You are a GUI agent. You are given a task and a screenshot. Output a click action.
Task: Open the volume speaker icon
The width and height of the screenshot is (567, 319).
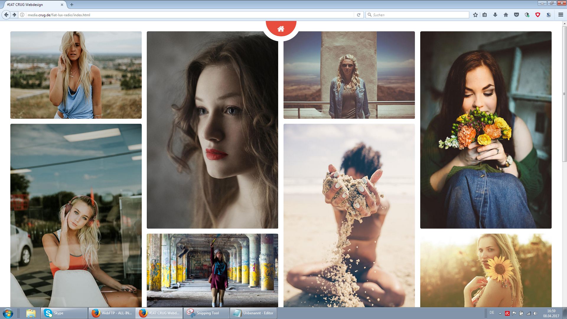(536, 313)
